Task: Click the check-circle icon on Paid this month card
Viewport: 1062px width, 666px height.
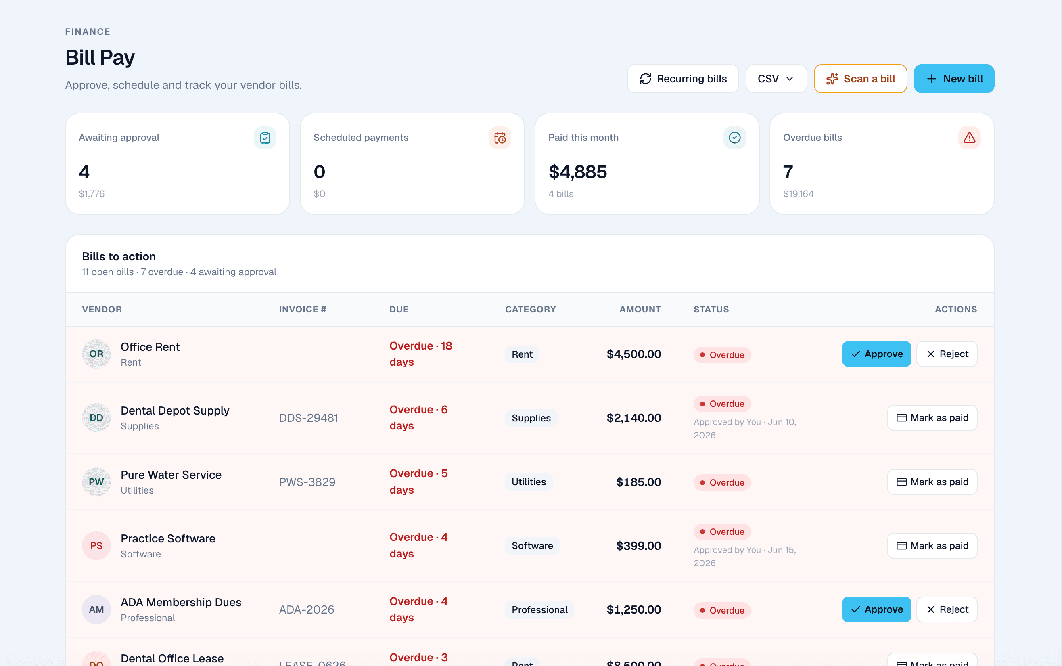Action: click(734, 138)
